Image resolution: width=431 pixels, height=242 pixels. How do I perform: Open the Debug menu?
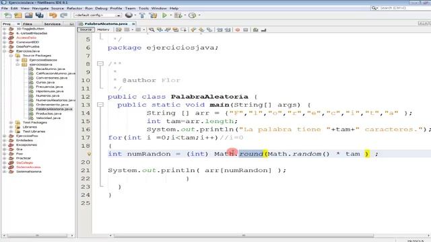click(x=101, y=8)
